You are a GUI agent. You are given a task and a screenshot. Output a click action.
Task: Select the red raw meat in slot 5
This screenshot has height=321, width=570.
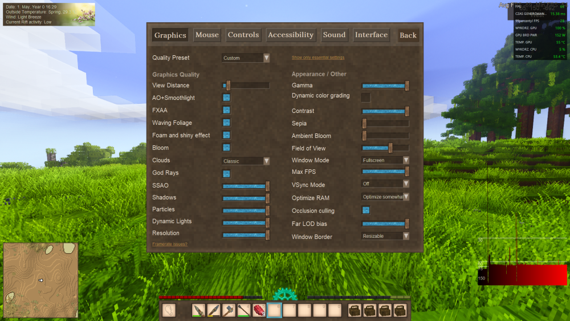[259, 311]
